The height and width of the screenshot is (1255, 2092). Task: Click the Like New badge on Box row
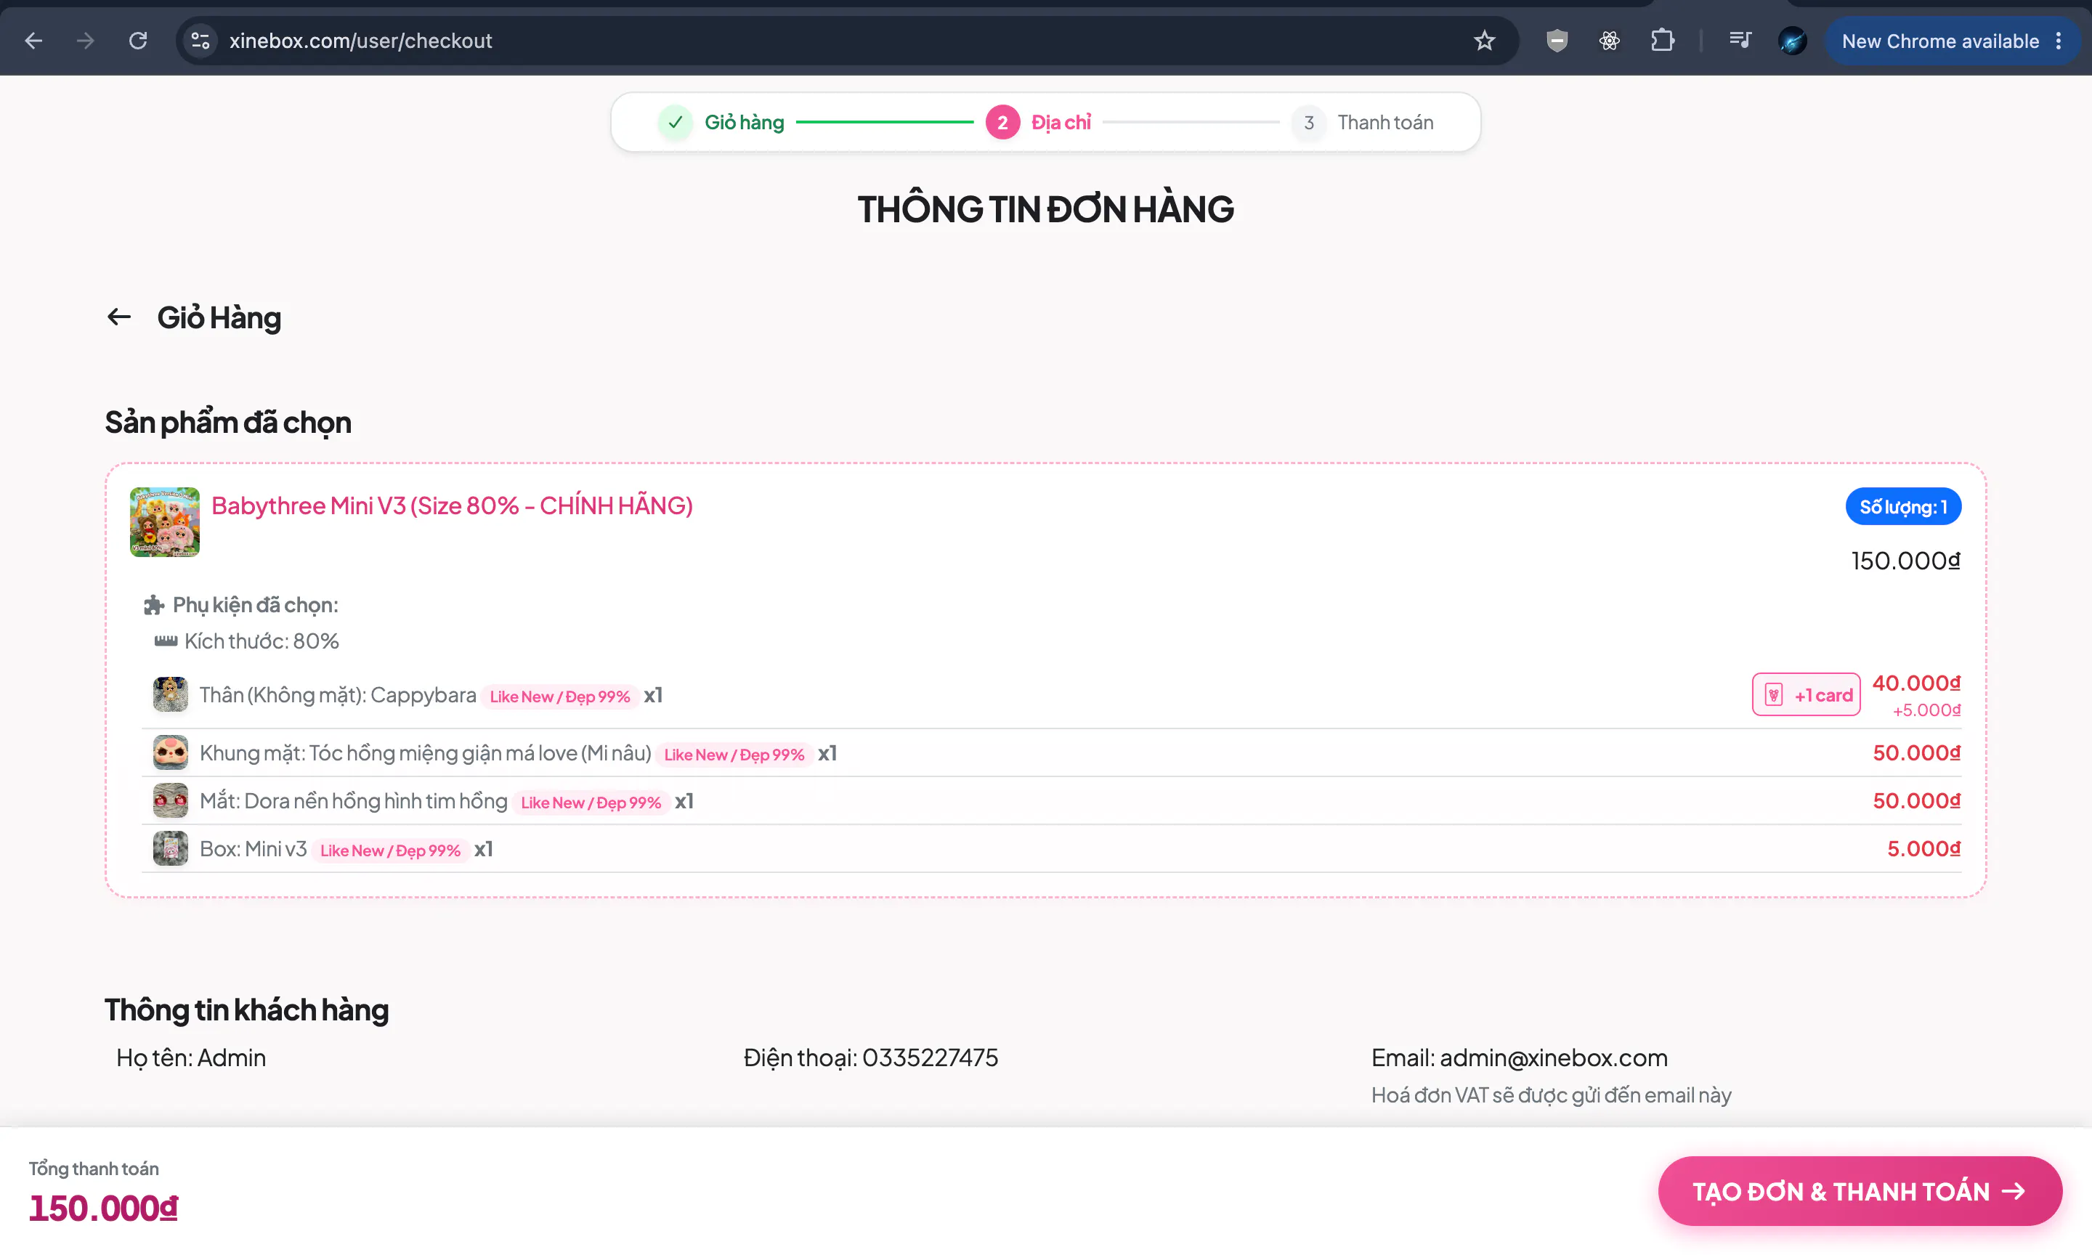(390, 850)
